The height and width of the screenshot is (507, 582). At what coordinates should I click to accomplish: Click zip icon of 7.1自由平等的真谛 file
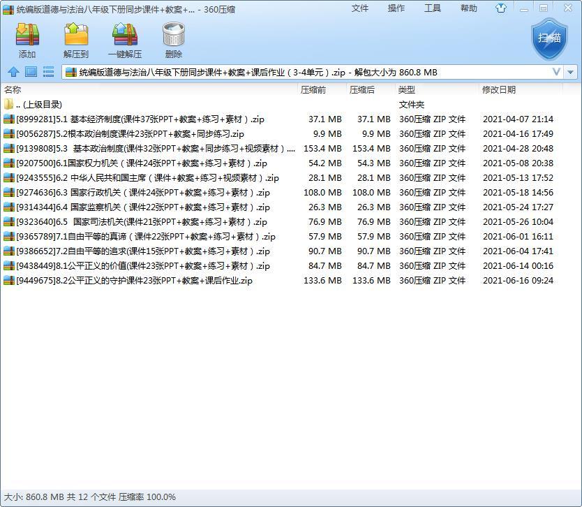tap(9, 237)
